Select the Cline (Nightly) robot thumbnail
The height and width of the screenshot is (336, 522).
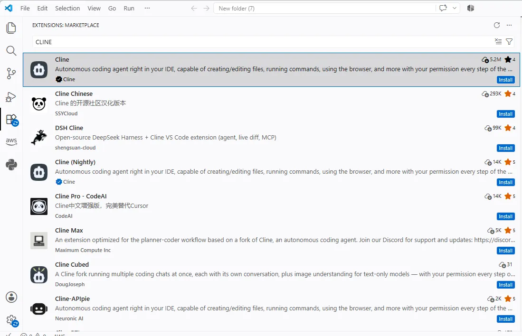(x=39, y=172)
